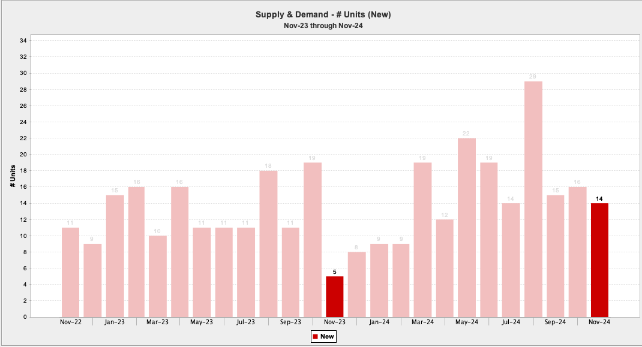Click the red New legend color swatch

click(x=316, y=337)
